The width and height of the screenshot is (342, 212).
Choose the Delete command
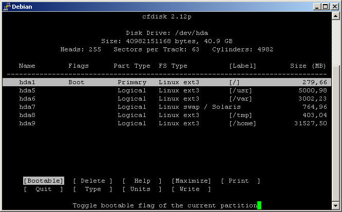pyautogui.click(x=92, y=181)
